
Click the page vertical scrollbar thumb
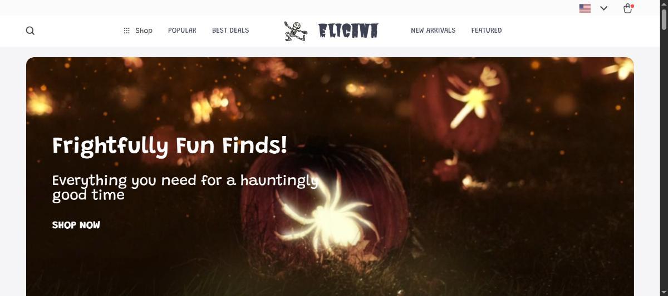[x=664, y=19]
